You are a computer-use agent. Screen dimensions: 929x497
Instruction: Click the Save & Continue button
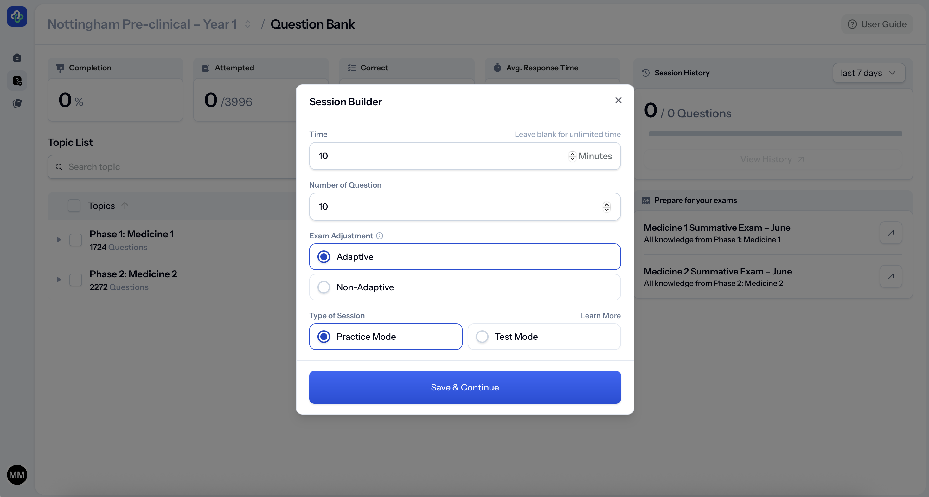click(x=465, y=387)
